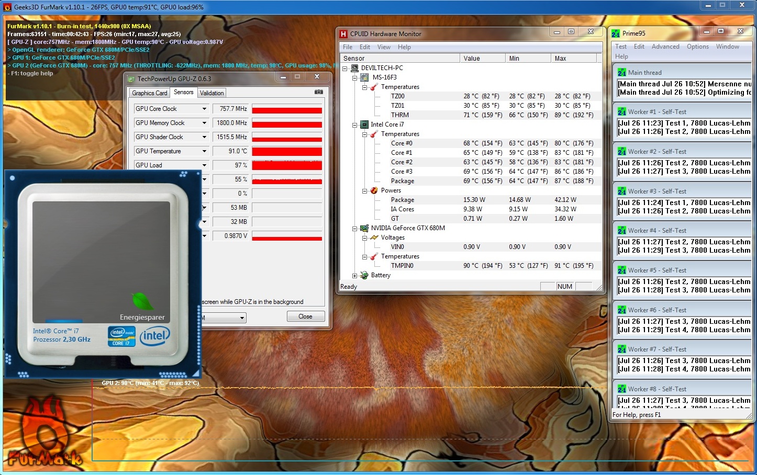Click the Worker #3 Self-Test window icon
The height and width of the screenshot is (475, 757).
click(x=622, y=191)
